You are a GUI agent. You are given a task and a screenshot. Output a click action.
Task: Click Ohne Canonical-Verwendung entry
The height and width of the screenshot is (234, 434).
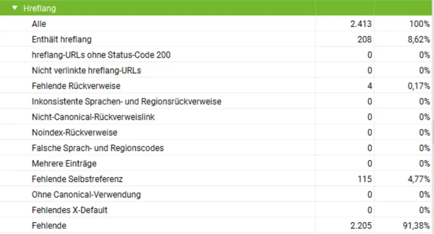pos(86,195)
